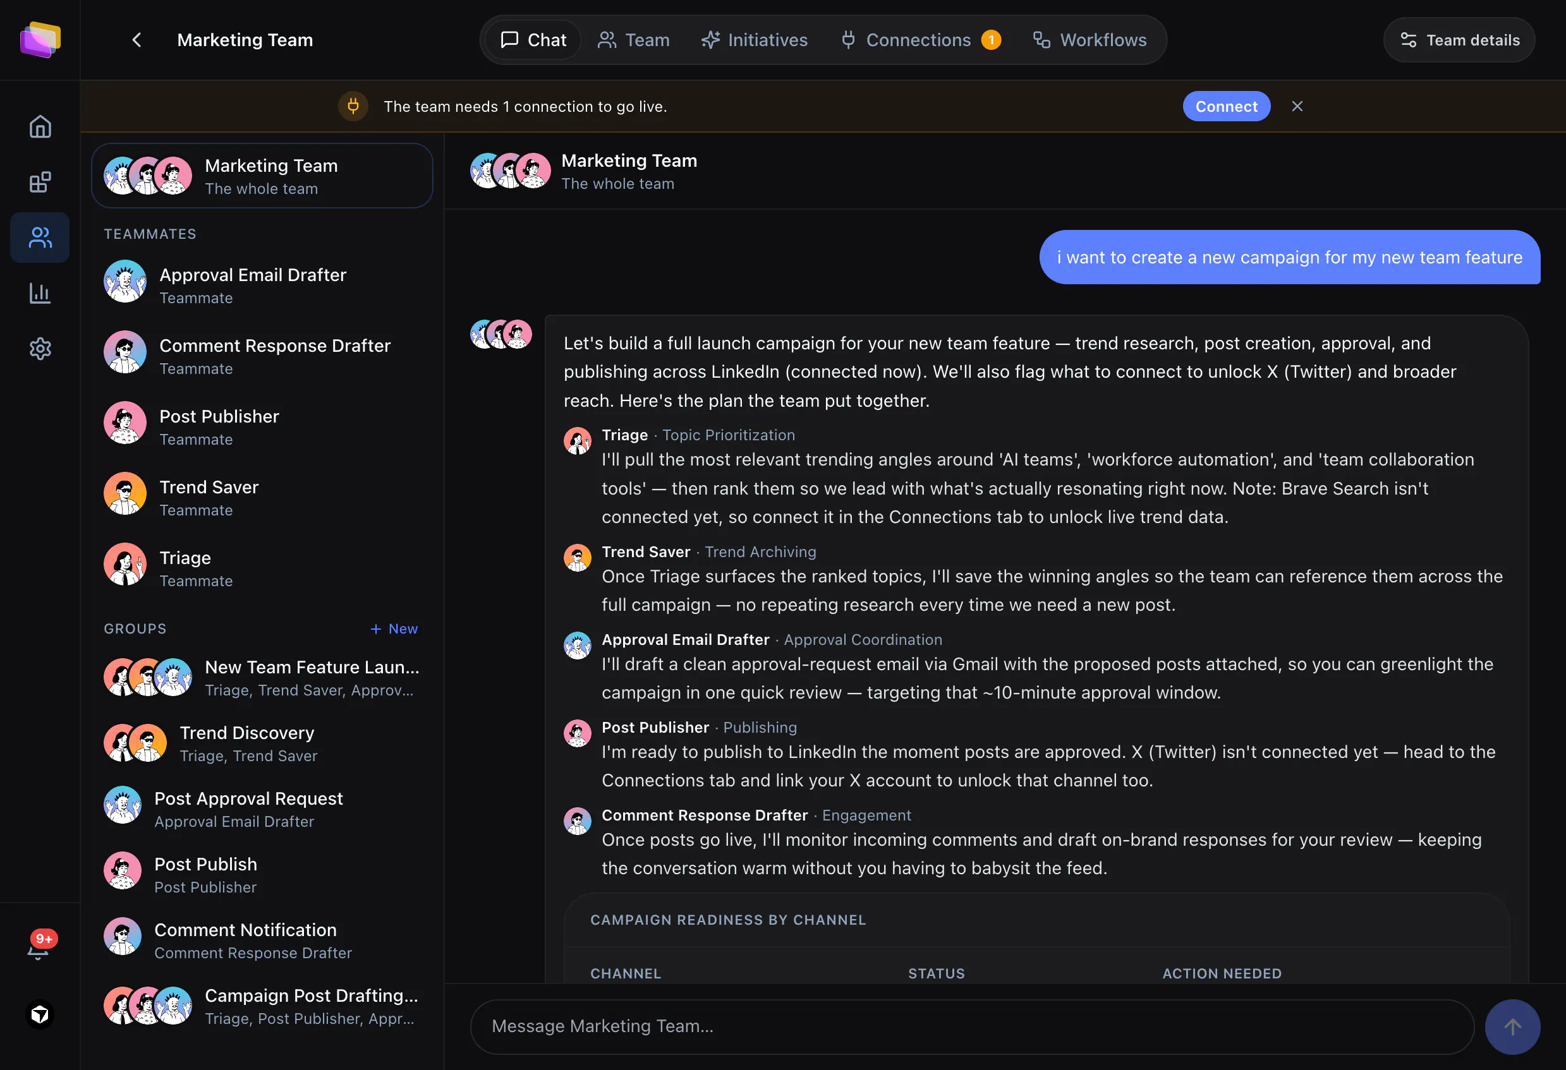Click the GROUPS section heading

pyautogui.click(x=135, y=628)
